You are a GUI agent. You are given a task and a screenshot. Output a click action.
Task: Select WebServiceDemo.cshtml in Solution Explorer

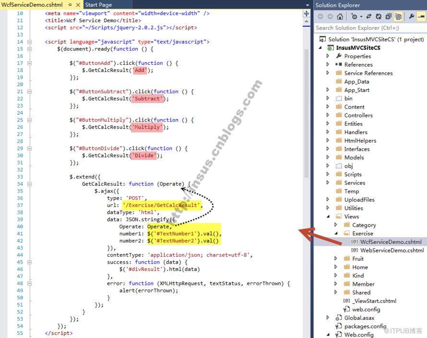click(392, 250)
